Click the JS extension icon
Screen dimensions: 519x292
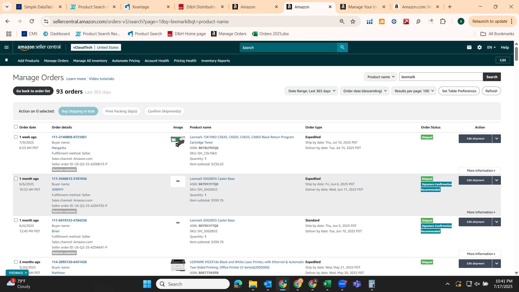[x=382, y=21]
